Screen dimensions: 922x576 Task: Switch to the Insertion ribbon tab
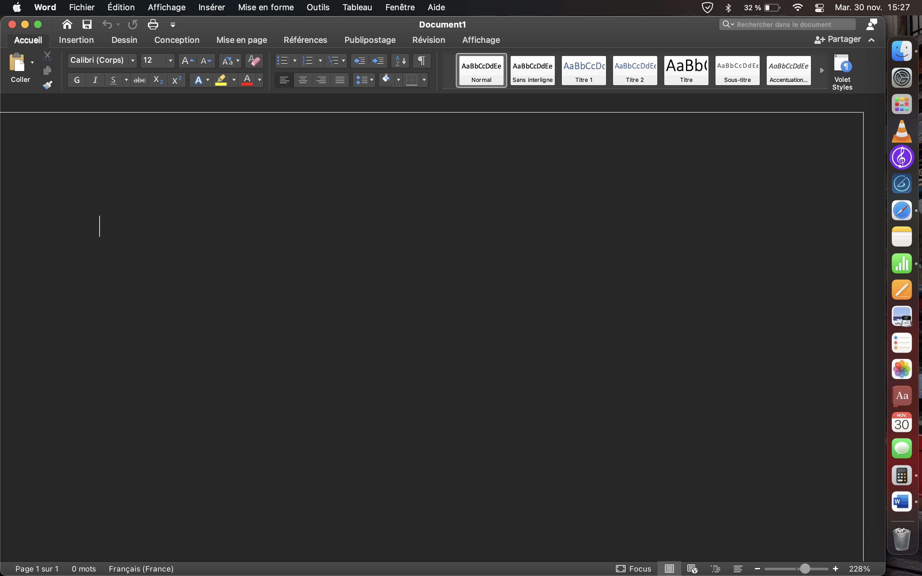(76, 40)
